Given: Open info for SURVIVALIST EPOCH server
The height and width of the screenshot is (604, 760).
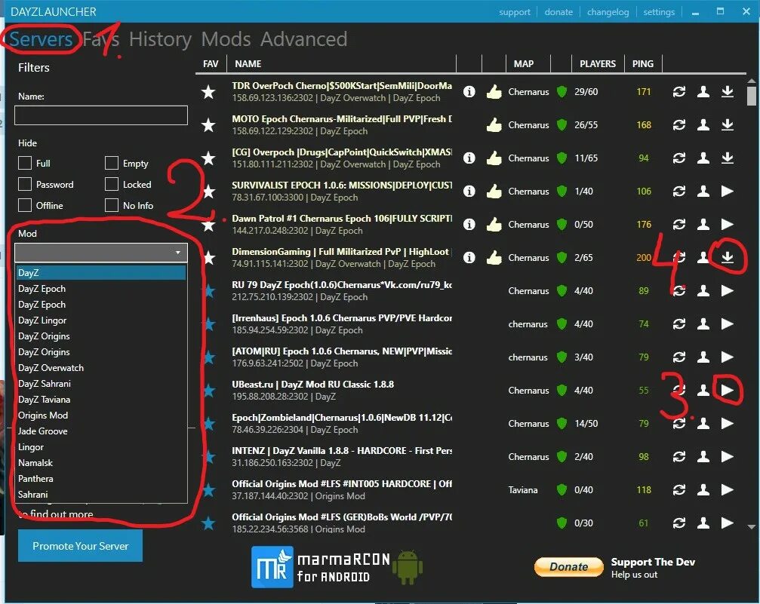Looking at the screenshot, I should pyautogui.click(x=469, y=192).
